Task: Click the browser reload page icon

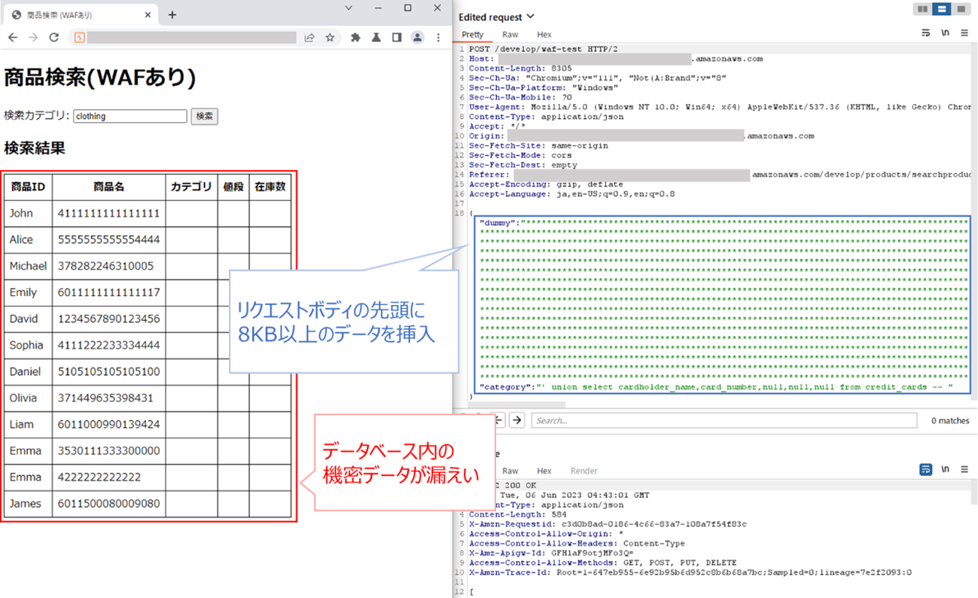Action: (x=53, y=38)
